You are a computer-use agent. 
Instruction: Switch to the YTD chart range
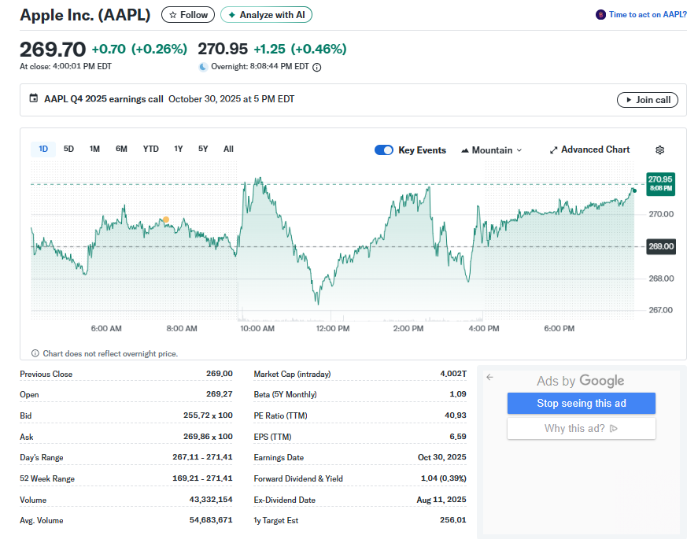tap(150, 149)
